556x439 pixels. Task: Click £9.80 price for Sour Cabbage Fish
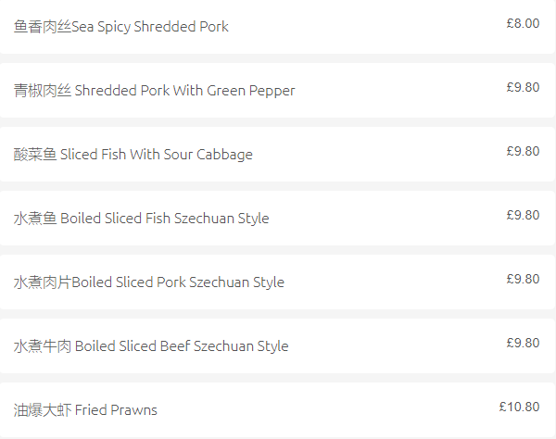tap(523, 151)
